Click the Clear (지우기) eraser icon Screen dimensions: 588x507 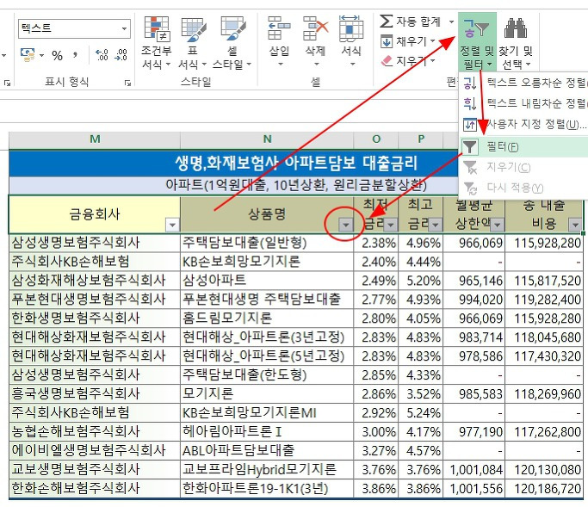387,61
